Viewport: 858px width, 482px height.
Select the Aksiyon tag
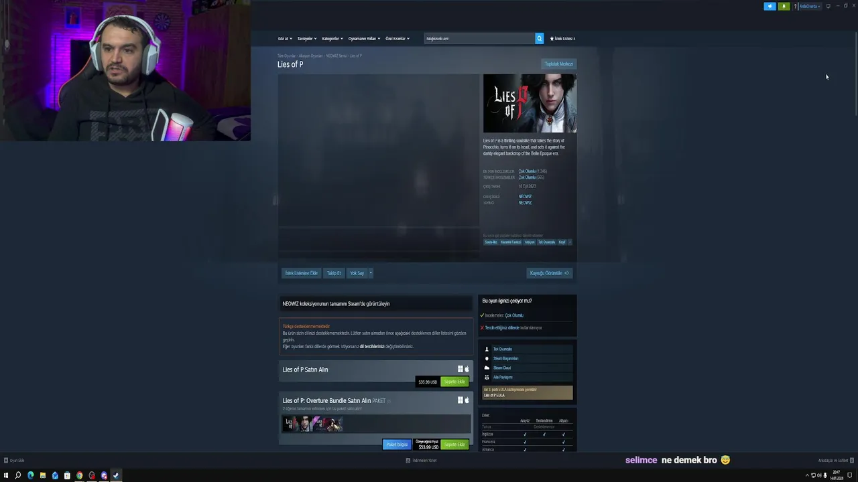tap(530, 242)
